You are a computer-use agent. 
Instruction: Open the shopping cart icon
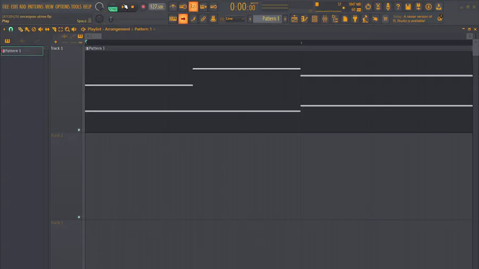(385, 19)
